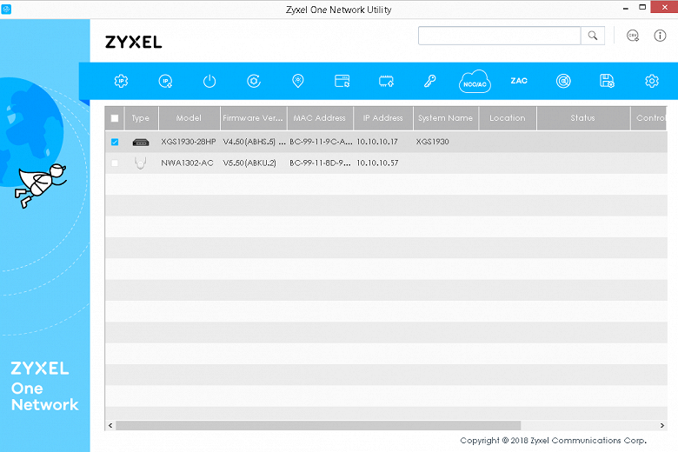678x452 pixels.
Task: Toggle the select-all checkbox in table header
Action: 115,118
